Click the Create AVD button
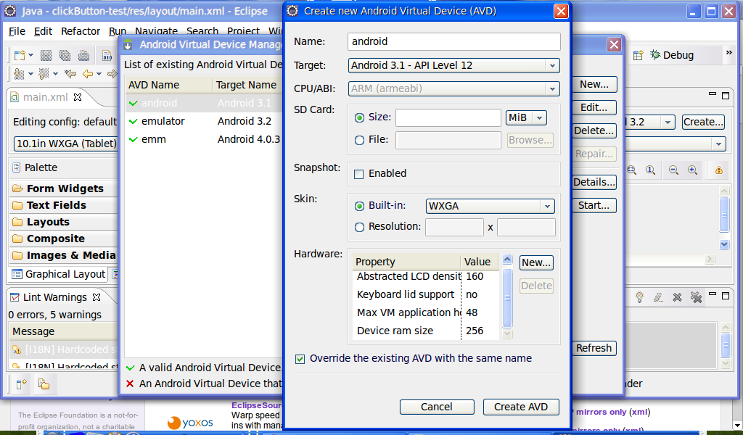Screen dimensions: 743x435 pos(520,407)
